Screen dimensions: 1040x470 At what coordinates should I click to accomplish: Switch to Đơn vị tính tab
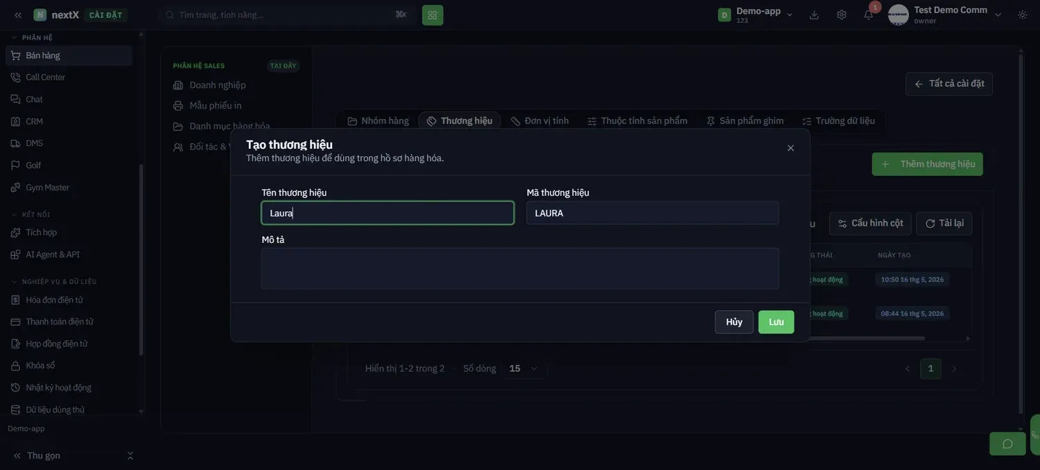click(540, 121)
